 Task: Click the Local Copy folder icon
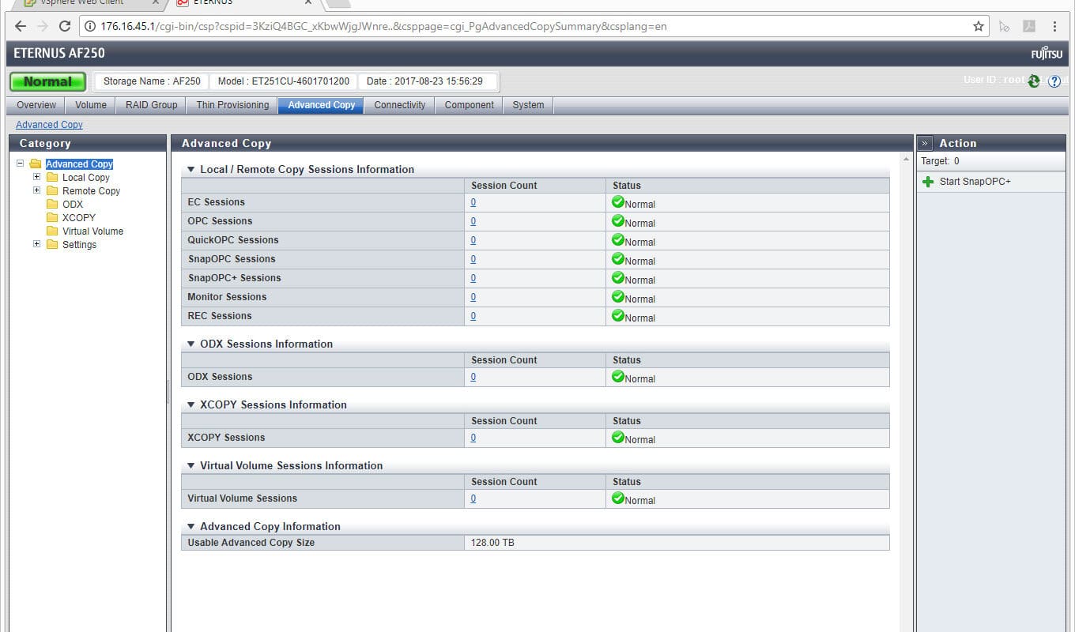pos(52,177)
